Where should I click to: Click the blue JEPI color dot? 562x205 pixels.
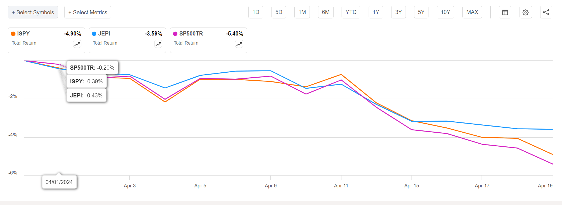(x=94, y=34)
